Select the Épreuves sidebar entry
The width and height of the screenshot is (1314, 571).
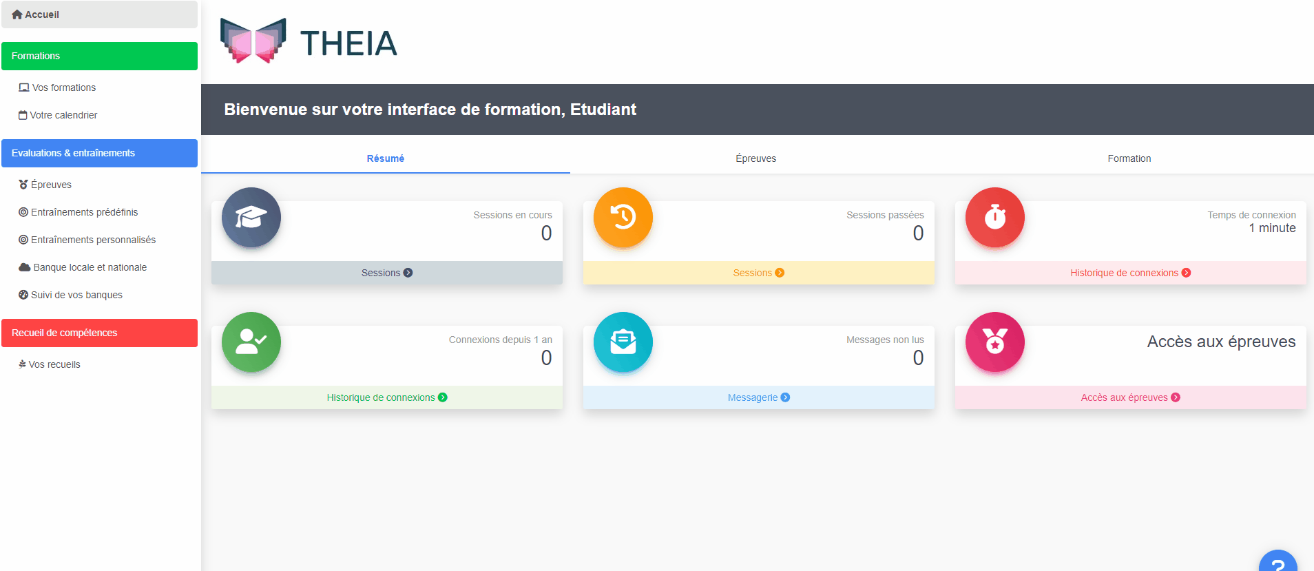[51, 184]
